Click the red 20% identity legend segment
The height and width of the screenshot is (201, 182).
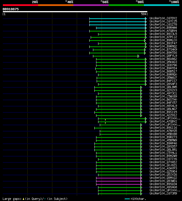click(20, 5)
